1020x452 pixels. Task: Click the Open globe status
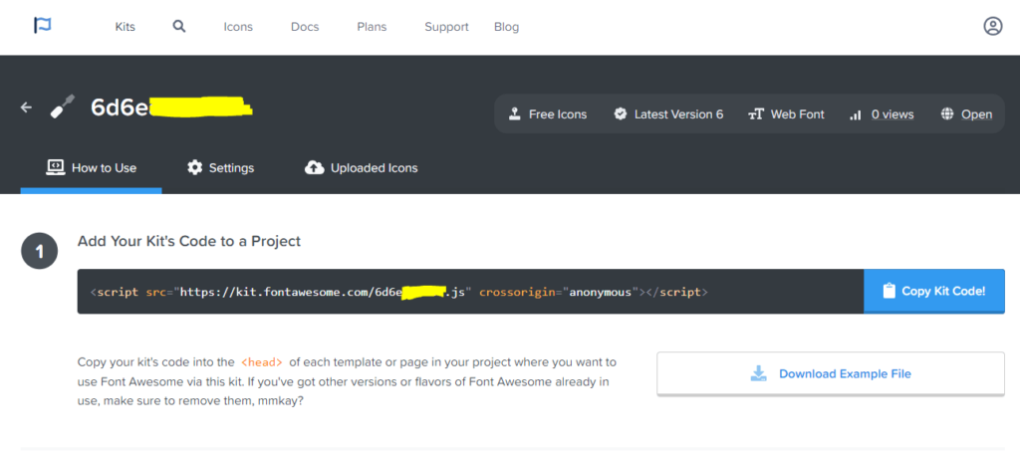pos(965,114)
